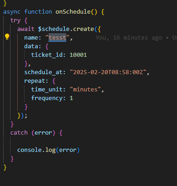The image size is (177, 186).
Task: Place cursor on onSchedule function name
Action: 73,12
